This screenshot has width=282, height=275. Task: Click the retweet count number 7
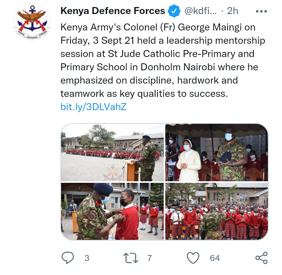(x=150, y=258)
